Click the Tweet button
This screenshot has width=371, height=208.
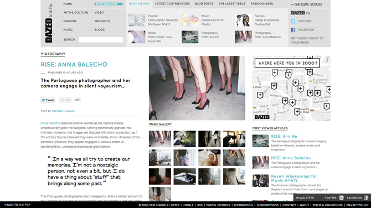[x=48, y=100]
